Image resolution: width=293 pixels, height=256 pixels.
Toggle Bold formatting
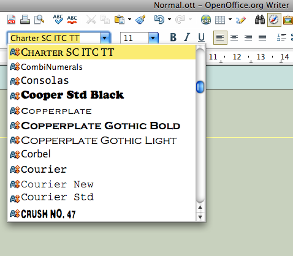173,37
